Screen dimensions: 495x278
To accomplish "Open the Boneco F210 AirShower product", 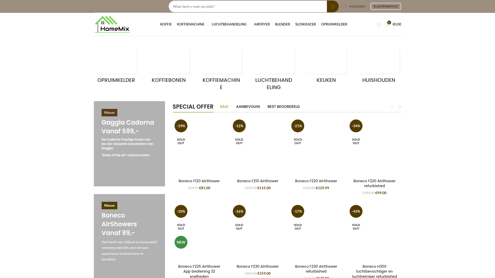I will click(258, 181).
